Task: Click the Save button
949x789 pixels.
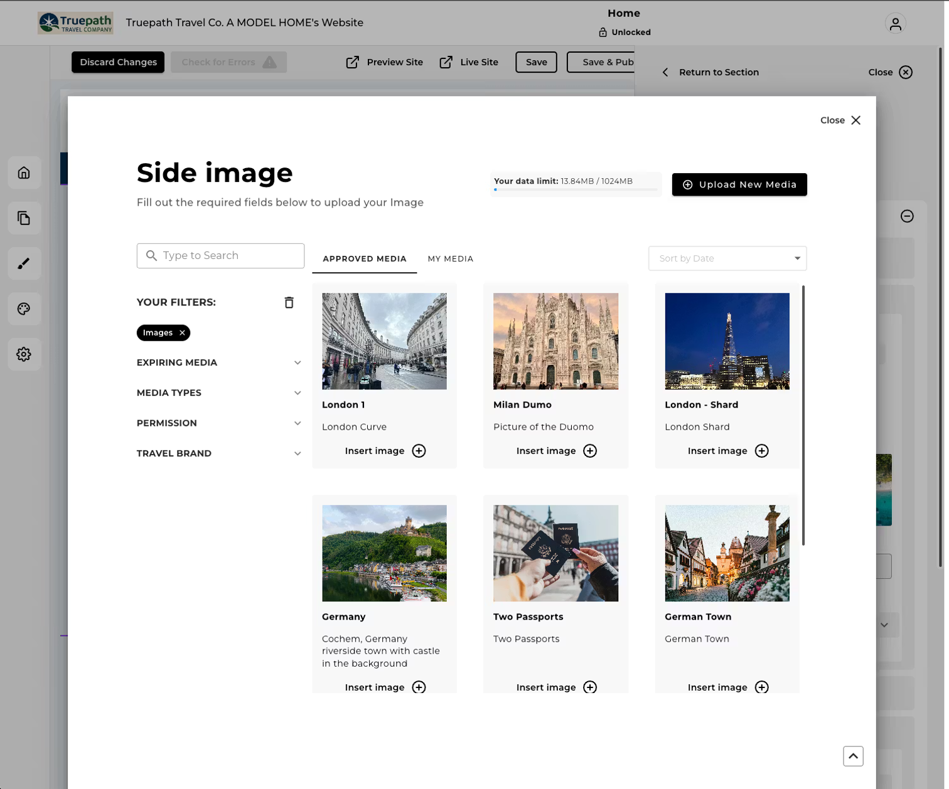Action: point(536,62)
